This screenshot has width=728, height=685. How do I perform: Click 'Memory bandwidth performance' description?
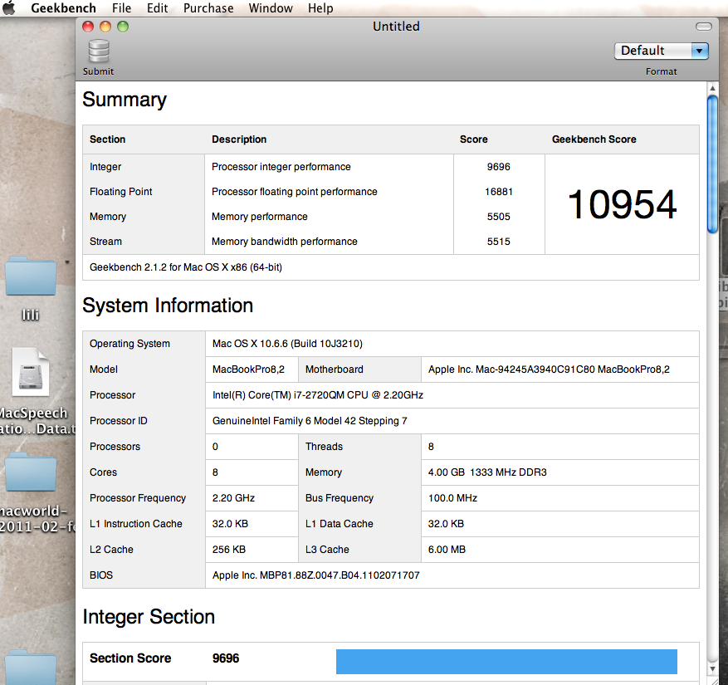[x=285, y=242]
